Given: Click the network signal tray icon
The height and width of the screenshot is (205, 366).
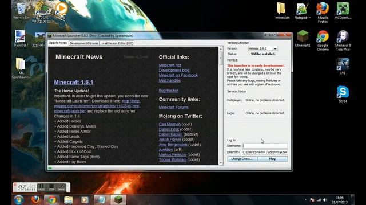Looking at the screenshot, I should (319, 200).
